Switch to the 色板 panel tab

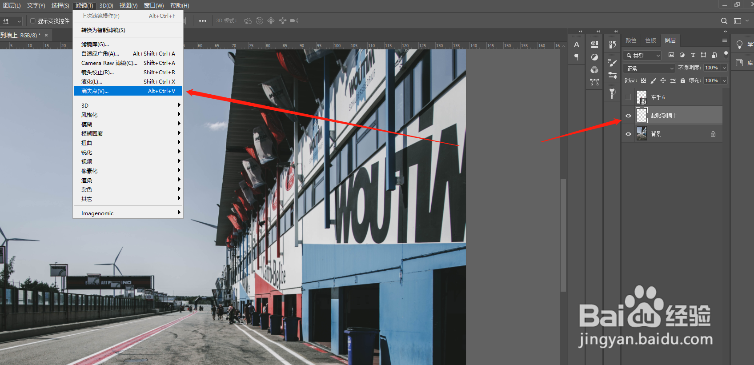tap(650, 40)
